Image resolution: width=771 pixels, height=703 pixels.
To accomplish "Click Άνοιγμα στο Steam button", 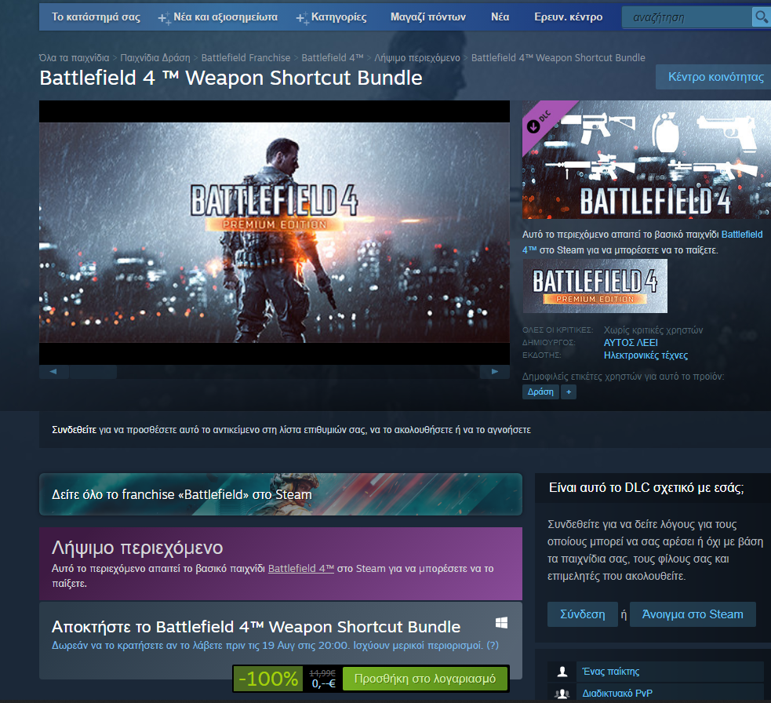I will [x=693, y=614].
